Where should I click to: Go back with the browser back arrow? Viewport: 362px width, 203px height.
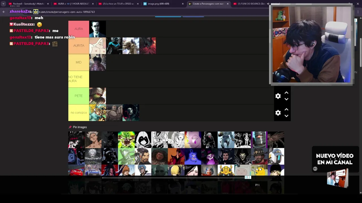(4, 12)
